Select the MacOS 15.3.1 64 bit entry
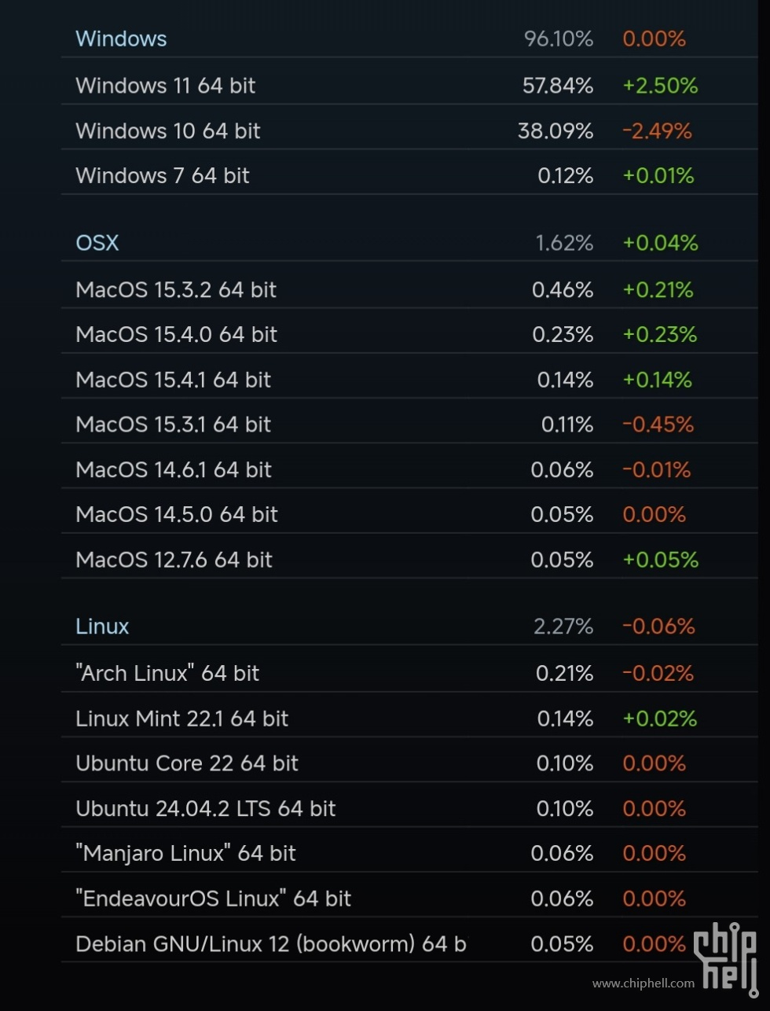This screenshot has width=770, height=1011. point(409,425)
